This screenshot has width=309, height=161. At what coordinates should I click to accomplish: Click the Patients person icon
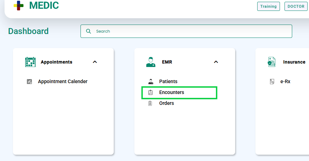tap(151, 81)
